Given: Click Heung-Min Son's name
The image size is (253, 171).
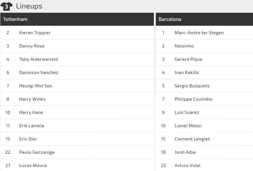Looking at the screenshot, I should [36, 86].
